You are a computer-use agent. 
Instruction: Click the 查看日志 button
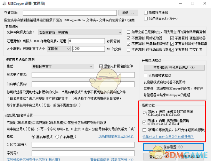coord(191,157)
